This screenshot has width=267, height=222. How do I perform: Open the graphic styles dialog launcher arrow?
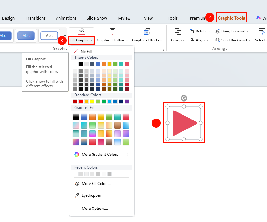pyautogui.click(x=163, y=50)
